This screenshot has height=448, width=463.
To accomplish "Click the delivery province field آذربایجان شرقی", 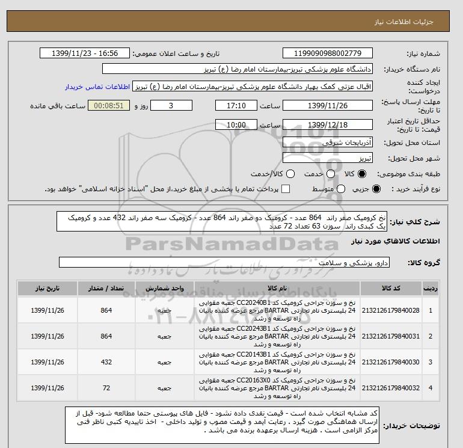I will [328, 143].
